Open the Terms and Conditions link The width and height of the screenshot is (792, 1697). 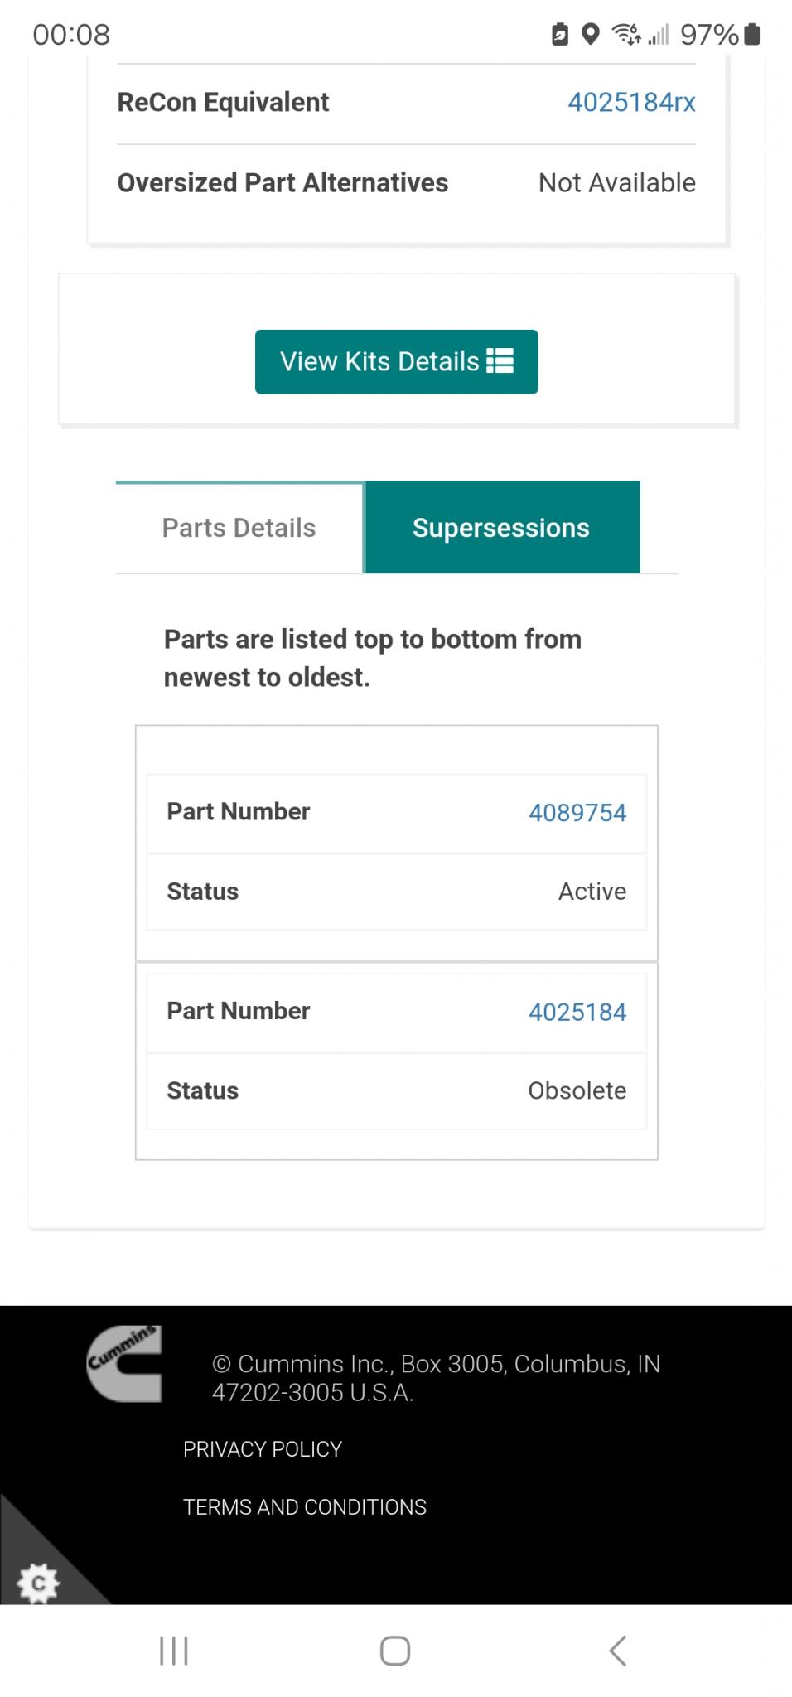pyautogui.click(x=305, y=1507)
